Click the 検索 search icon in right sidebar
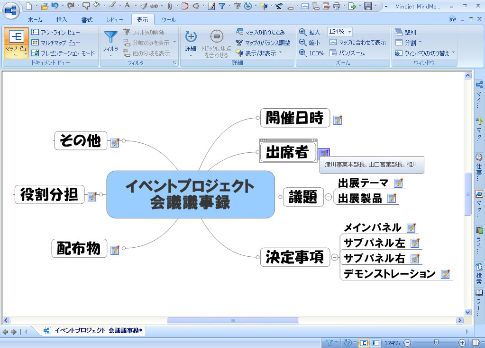 tap(479, 267)
